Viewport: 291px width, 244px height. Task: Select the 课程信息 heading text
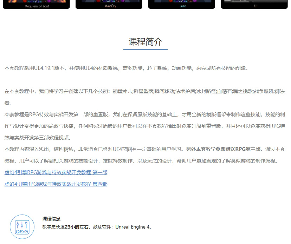51,219
